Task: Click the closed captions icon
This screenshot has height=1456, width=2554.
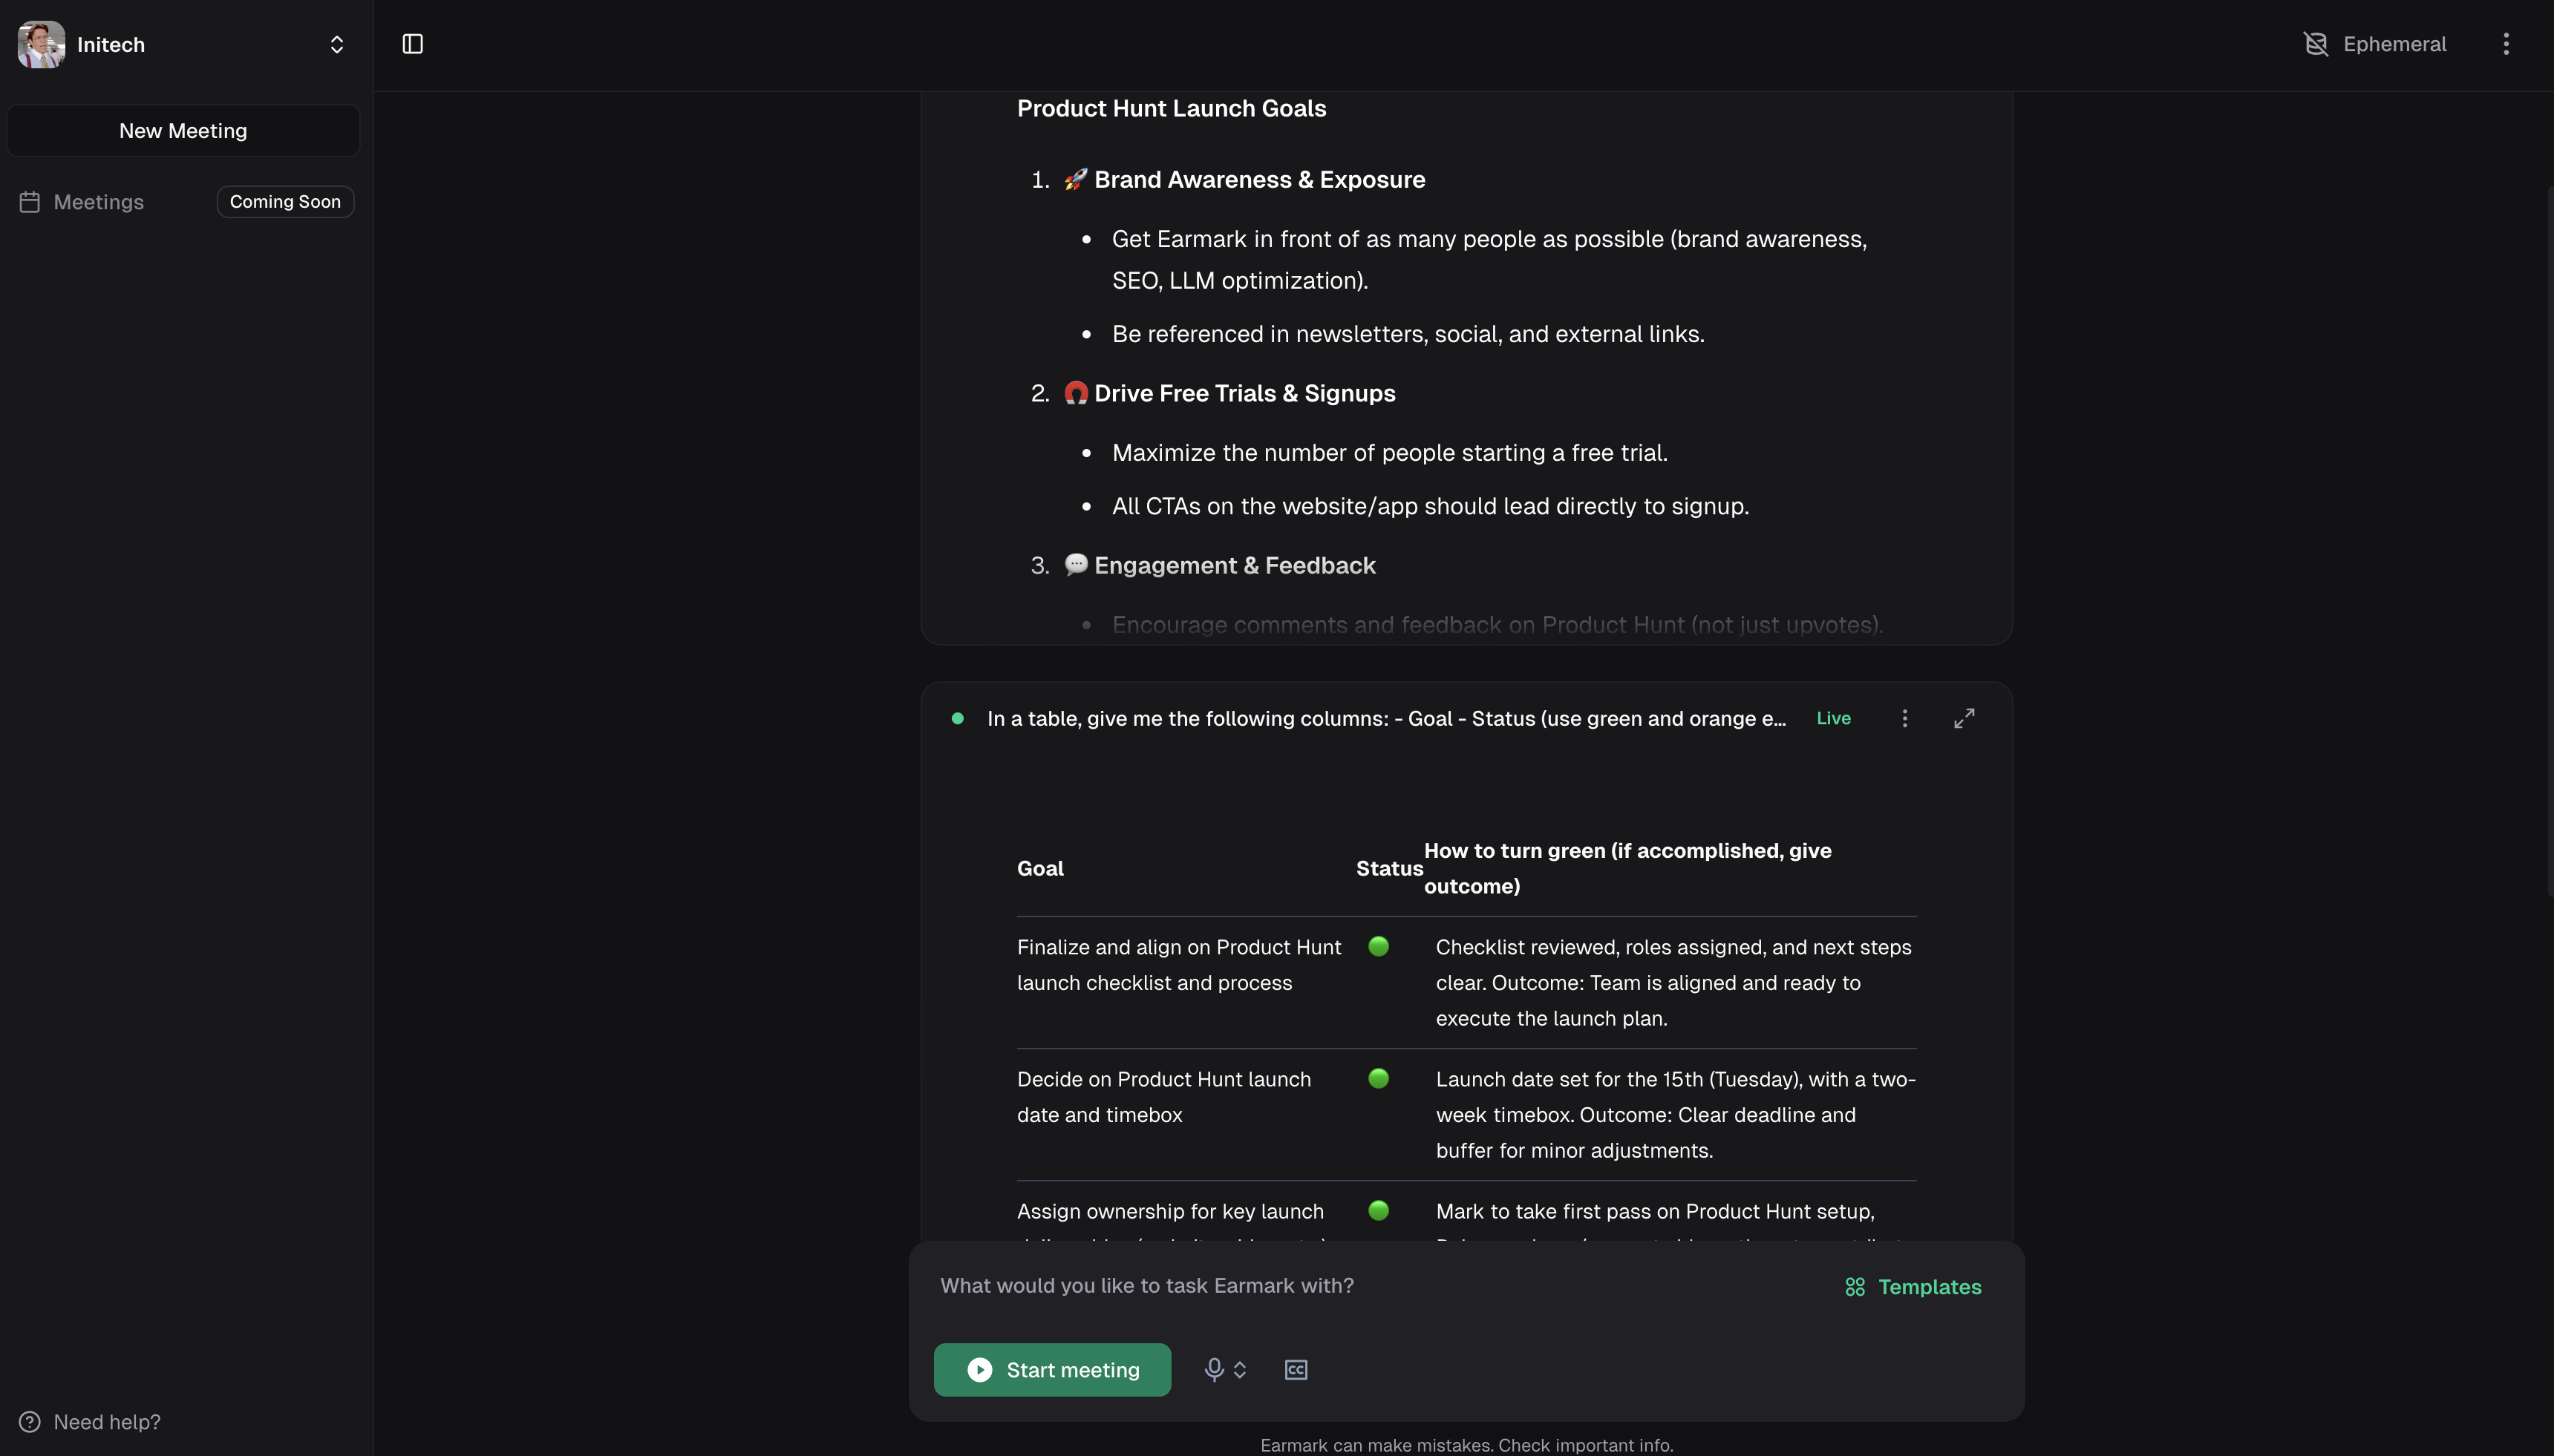Action: pos(1296,1369)
